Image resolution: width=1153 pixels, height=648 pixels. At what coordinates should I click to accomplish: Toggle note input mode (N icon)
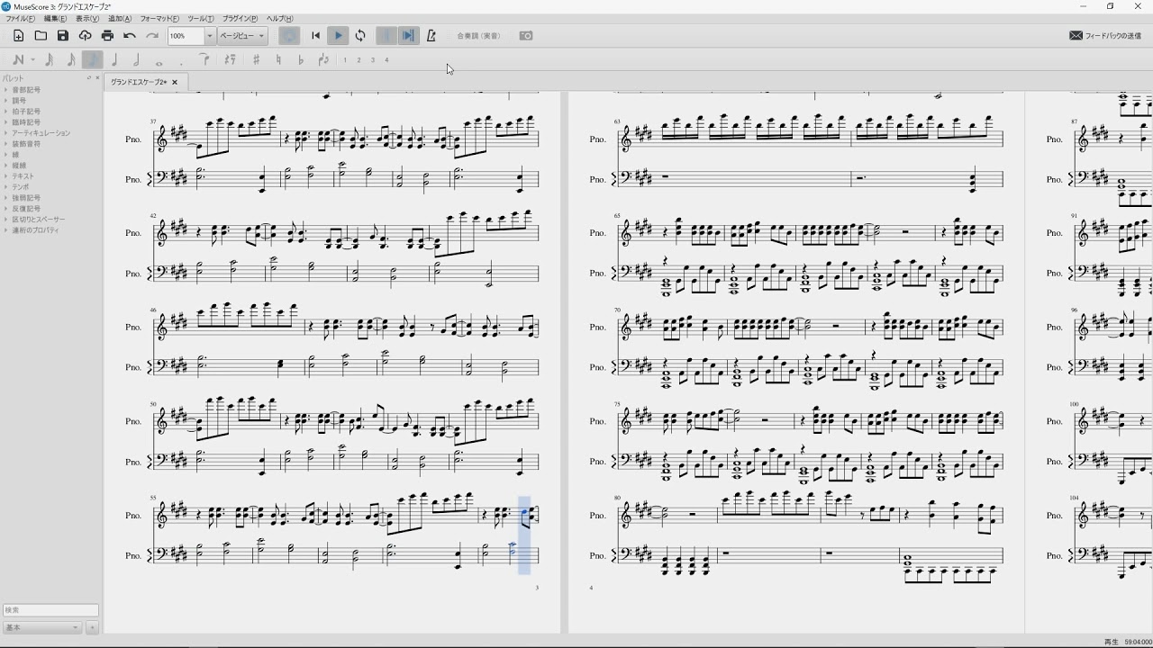(18, 60)
